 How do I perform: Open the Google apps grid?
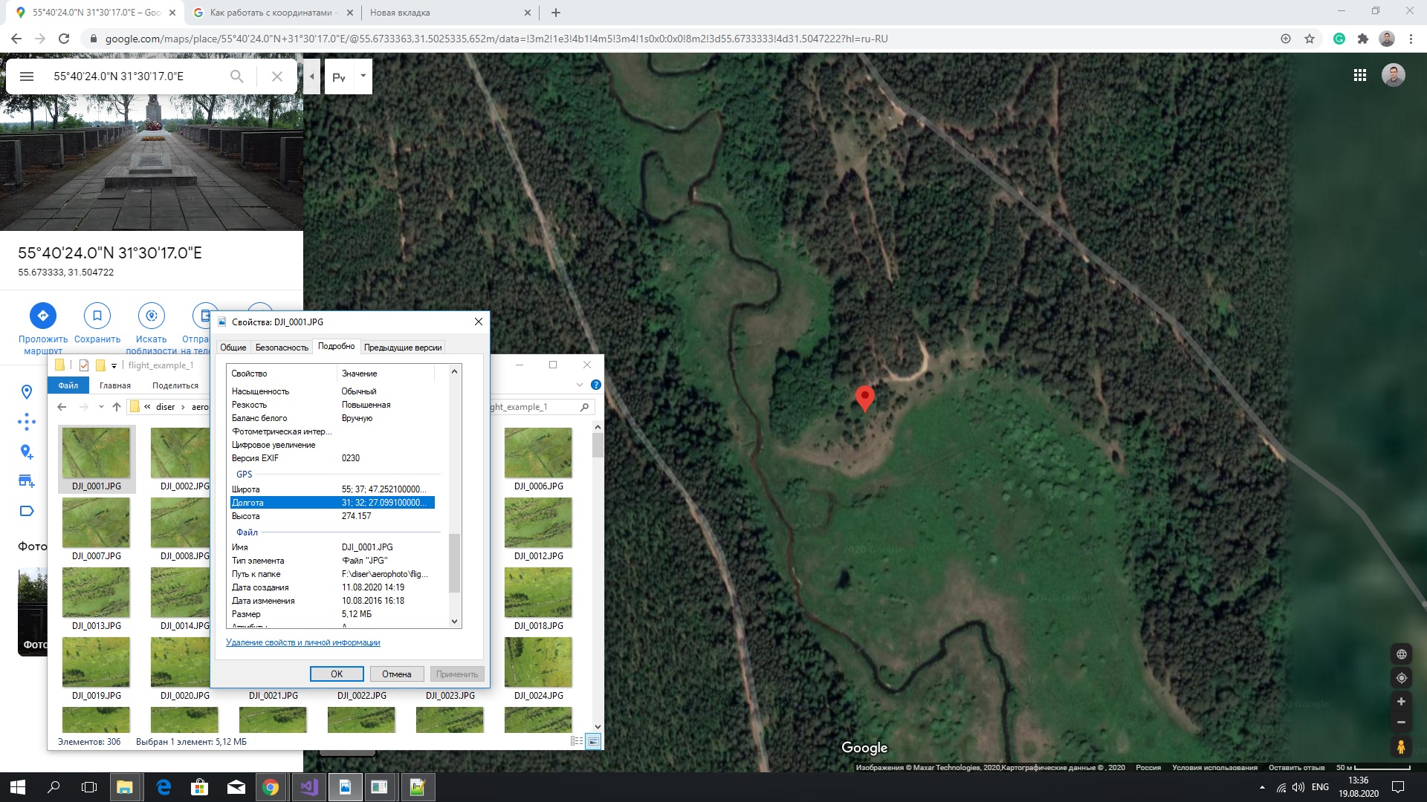click(1360, 75)
